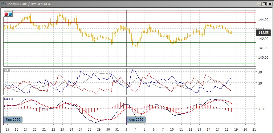This screenshot has width=274, height=134.
Task: Select the 'Янв 2020' month marker
Action: [13, 120]
